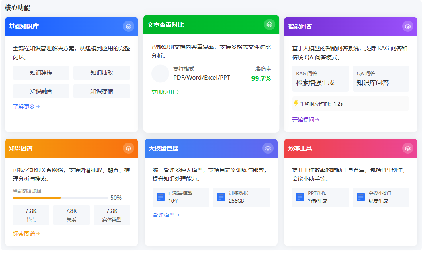423x254 pixels.
Task: Click the 平均响应时间: 1.2s text
Action: pos(321,104)
